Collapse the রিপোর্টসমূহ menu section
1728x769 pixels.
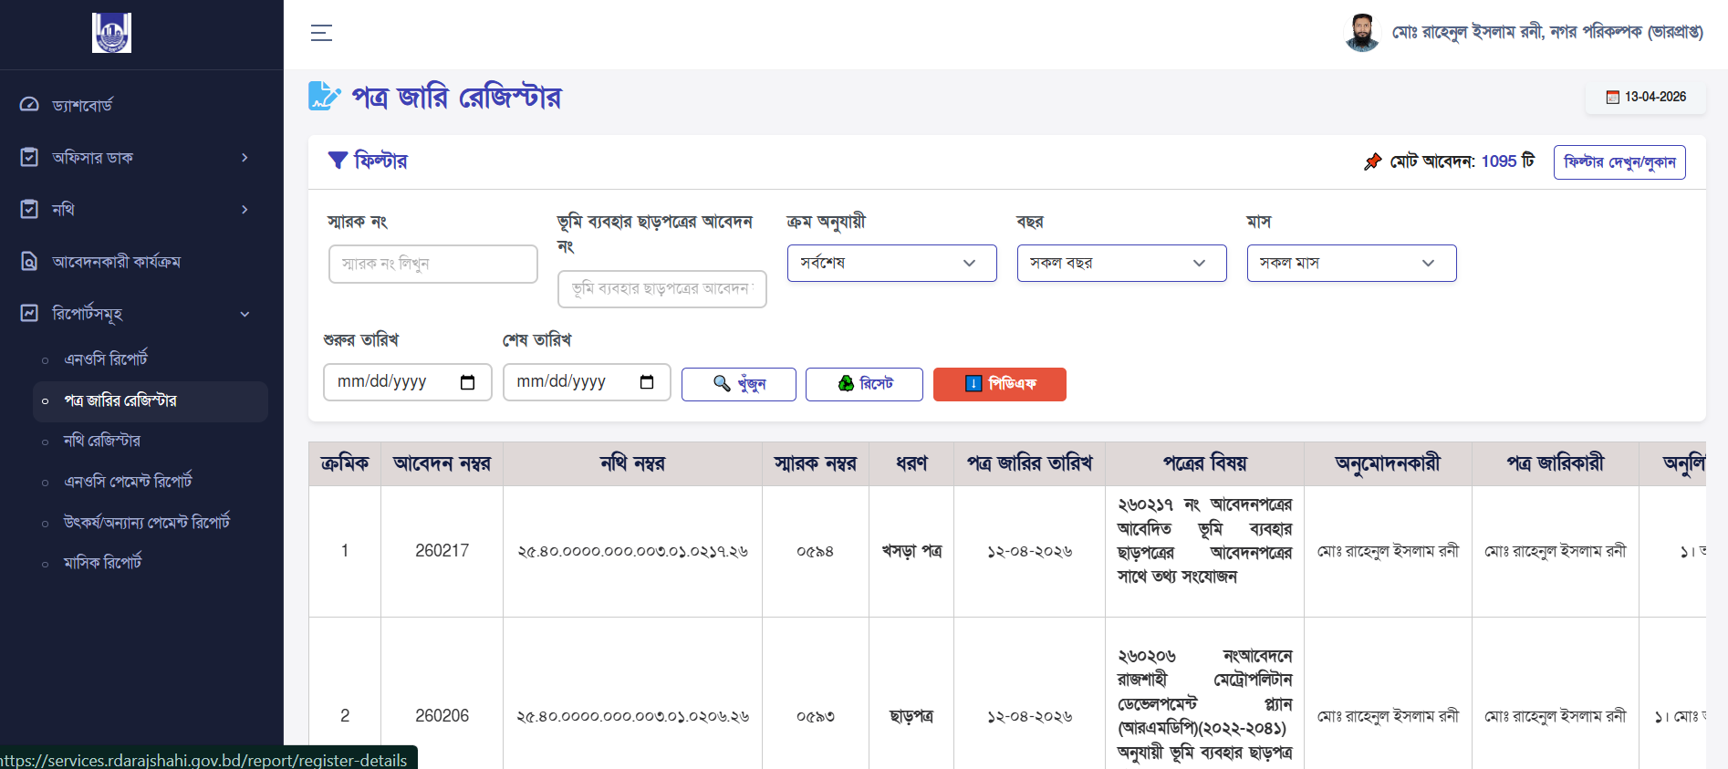(x=245, y=314)
